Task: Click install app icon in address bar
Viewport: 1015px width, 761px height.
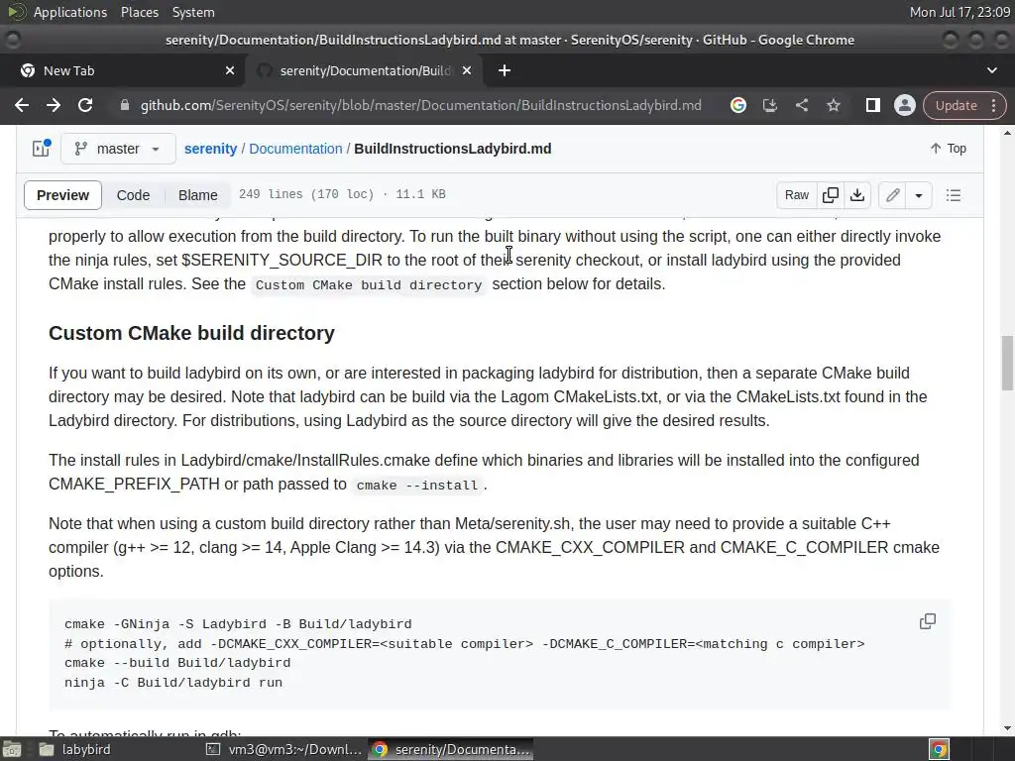Action: point(769,105)
